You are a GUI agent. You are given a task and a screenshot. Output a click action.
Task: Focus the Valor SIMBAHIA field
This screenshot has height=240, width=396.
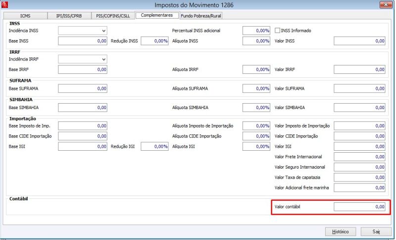[360, 108]
